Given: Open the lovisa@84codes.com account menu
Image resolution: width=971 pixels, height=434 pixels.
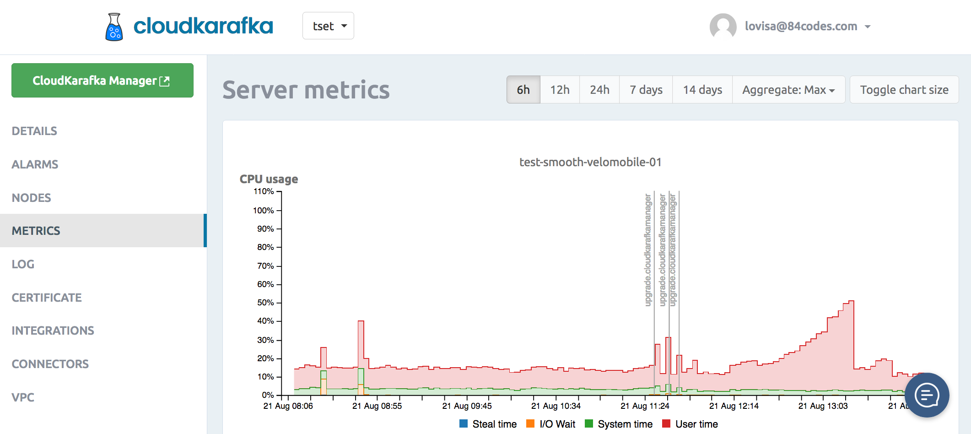Looking at the screenshot, I should coord(807,26).
